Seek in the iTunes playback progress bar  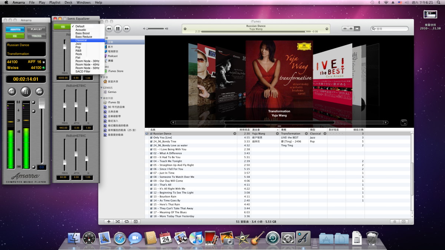pos(256,31)
